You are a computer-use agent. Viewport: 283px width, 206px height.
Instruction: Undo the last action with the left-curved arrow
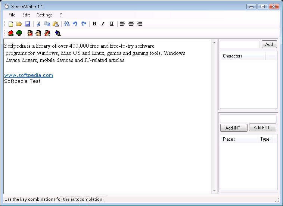(x=75, y=24)
